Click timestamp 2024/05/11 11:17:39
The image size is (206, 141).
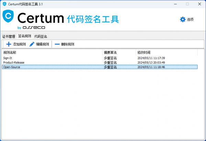pos(151,58)
